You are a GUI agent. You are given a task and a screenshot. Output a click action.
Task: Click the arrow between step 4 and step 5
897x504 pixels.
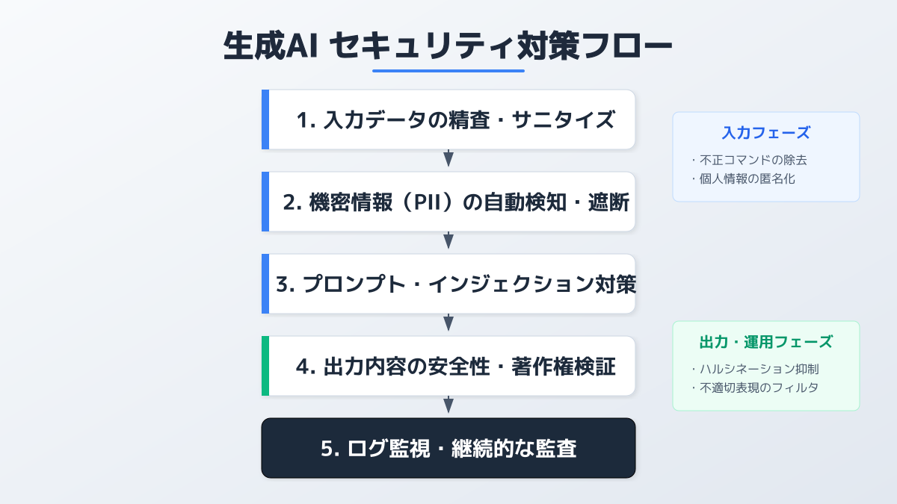coord(449,405)
